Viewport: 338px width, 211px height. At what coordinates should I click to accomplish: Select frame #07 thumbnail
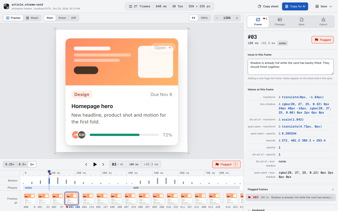tap(130, 199)
